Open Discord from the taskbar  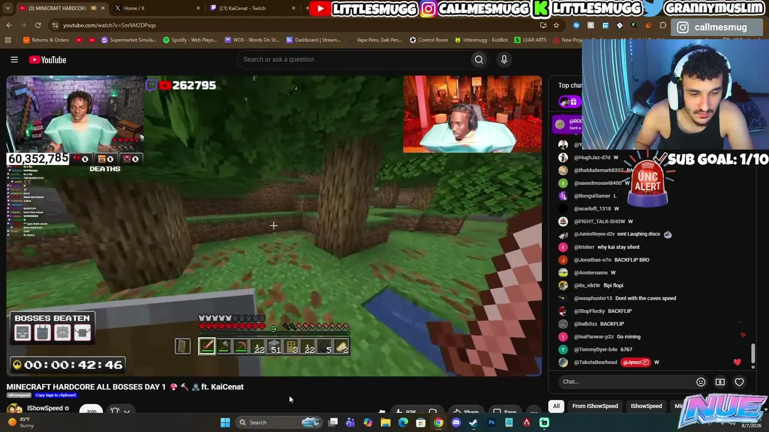(x=456, y=422)
